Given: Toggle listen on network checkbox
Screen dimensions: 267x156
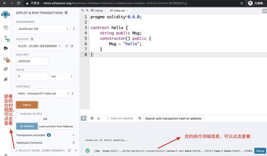Looking at the screenshot, I should point(108,118).
